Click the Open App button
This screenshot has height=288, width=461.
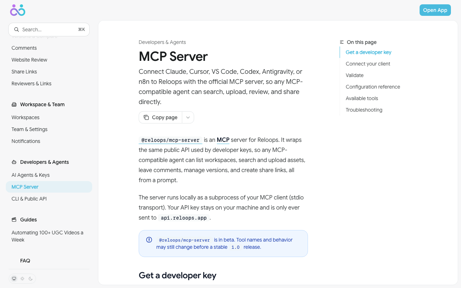click(435, 10)
